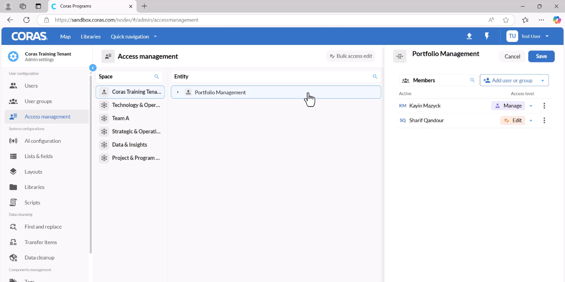Click the Members search magnifier icon
This screenshot has width=565, height=282.
(472, 80)
